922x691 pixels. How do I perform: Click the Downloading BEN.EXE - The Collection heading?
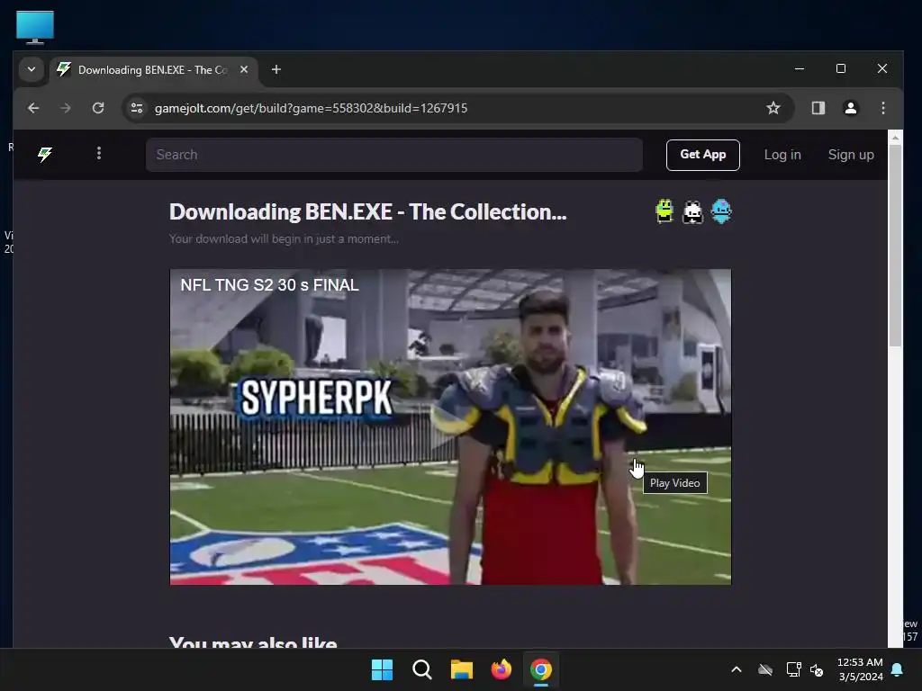[367, 212]
